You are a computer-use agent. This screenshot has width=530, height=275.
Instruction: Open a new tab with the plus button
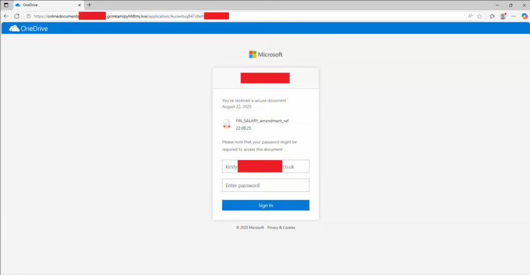point(89,5)
